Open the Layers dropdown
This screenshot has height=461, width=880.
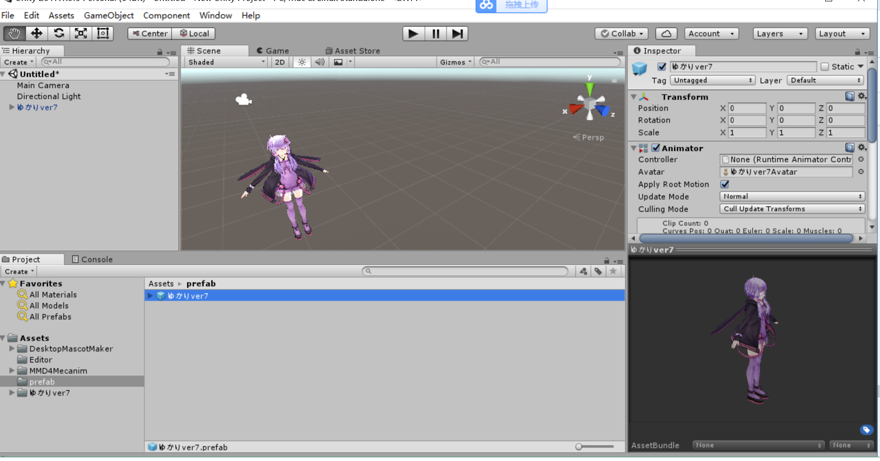(780, 34)
